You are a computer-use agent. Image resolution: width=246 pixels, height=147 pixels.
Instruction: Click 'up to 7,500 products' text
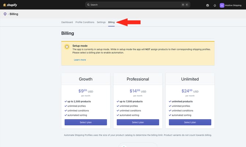tap(131, 101)
